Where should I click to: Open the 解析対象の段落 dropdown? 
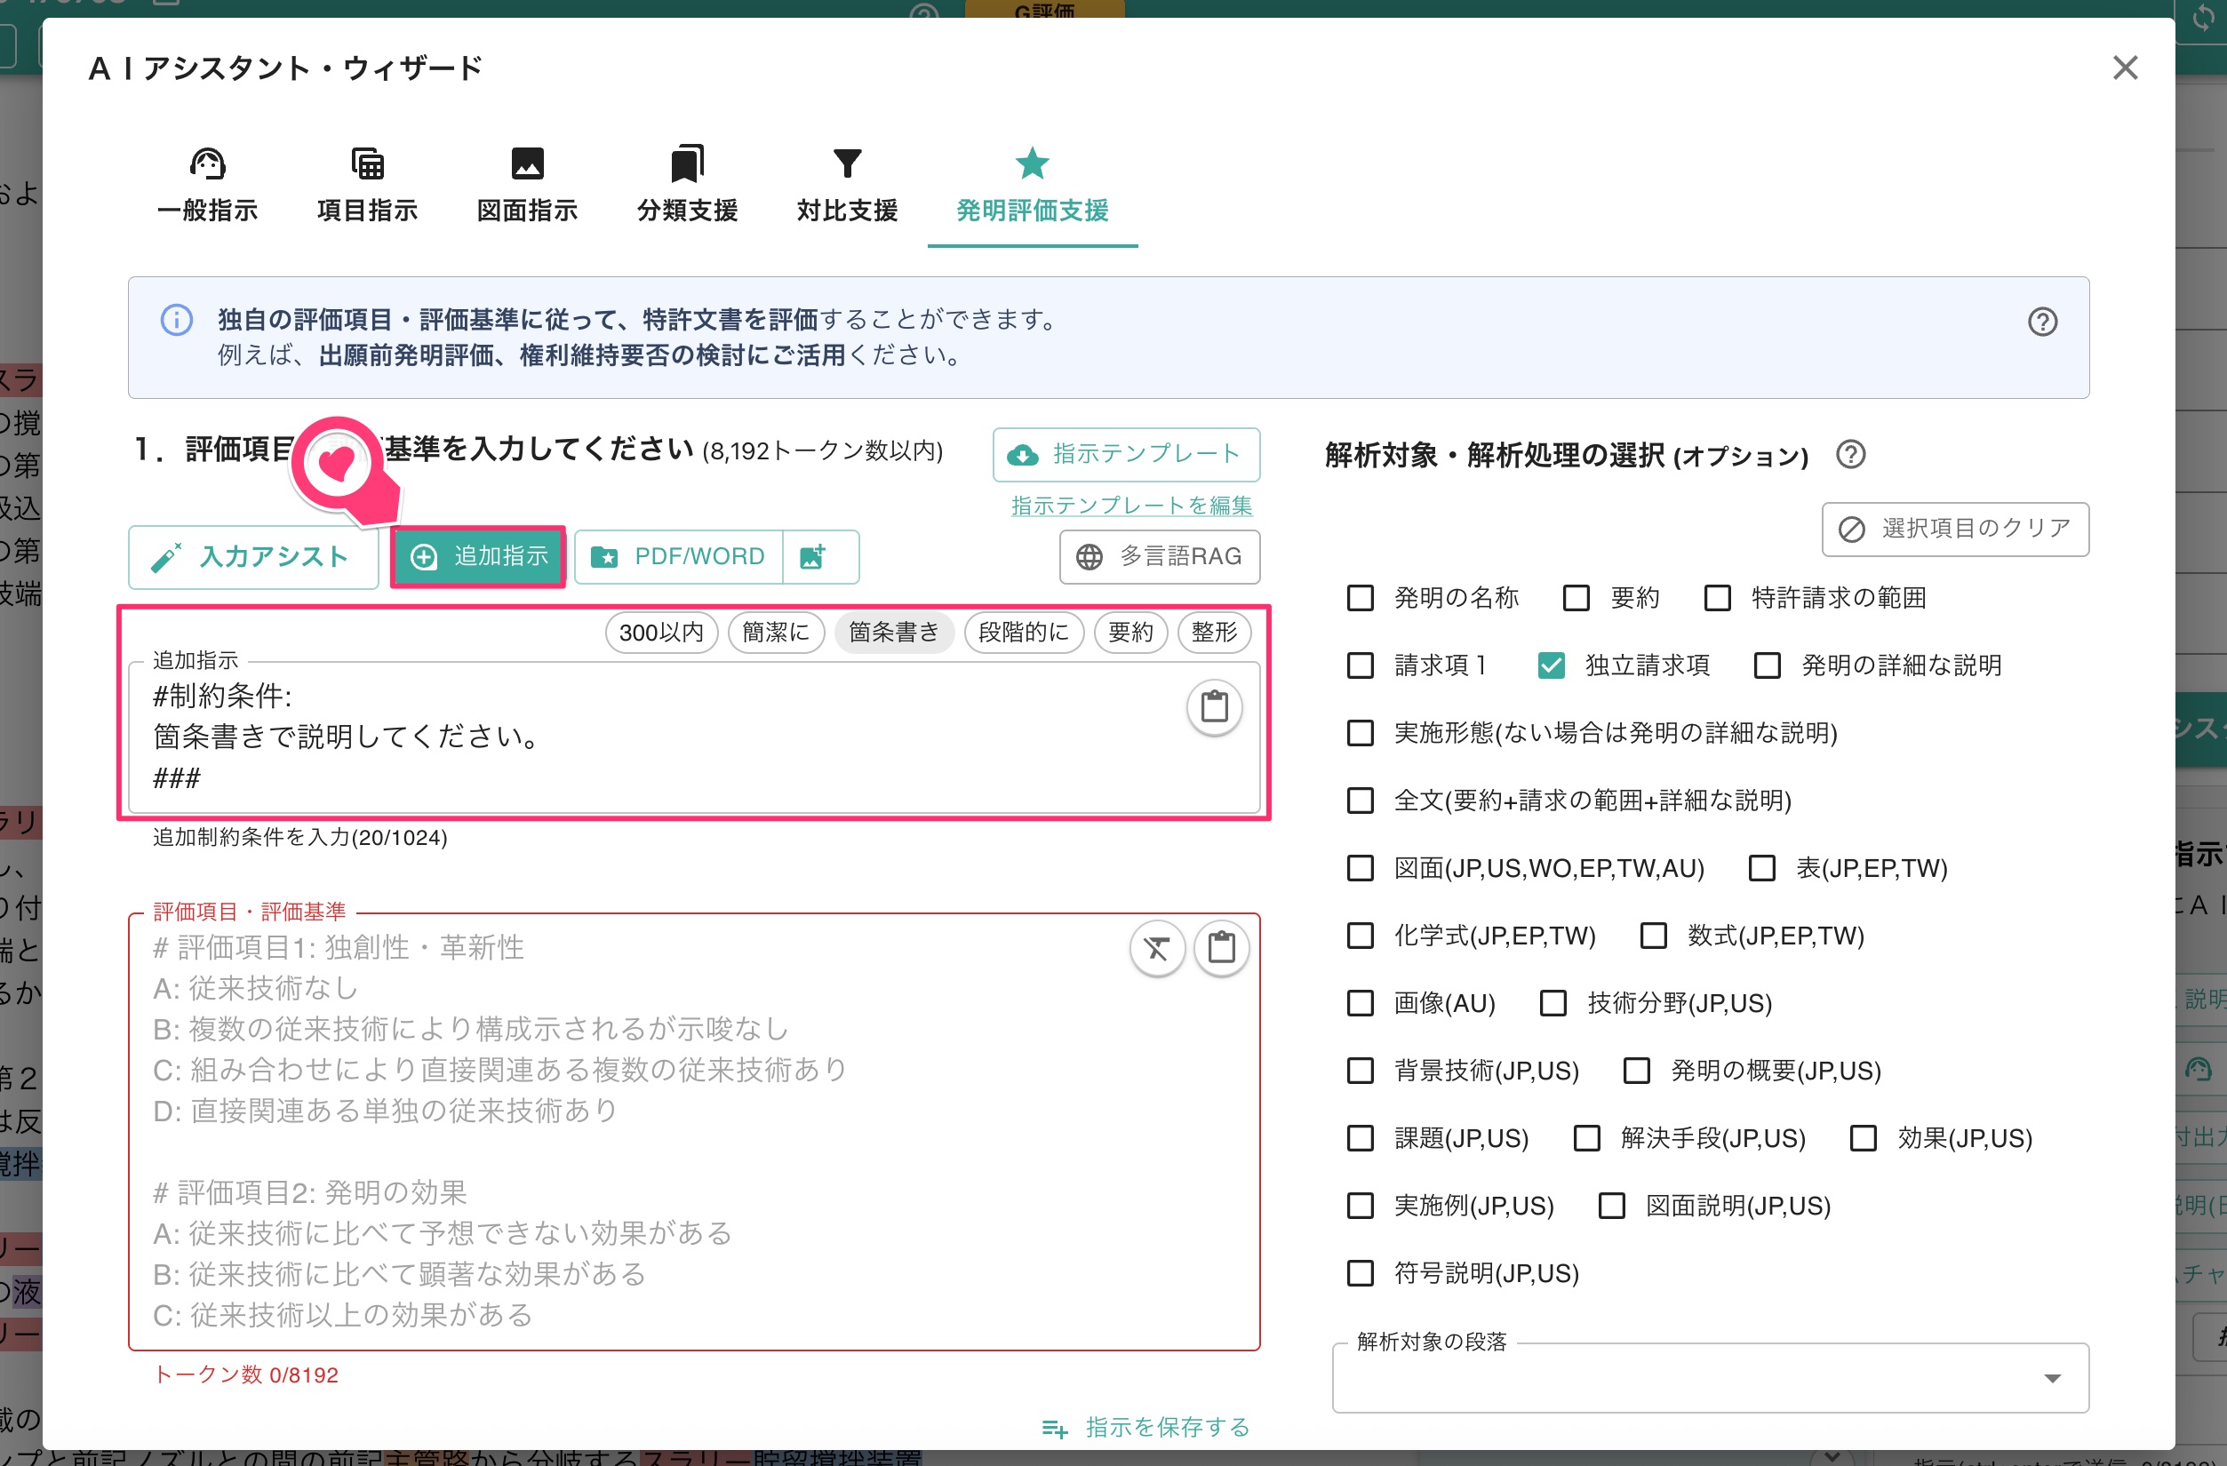pyautogui.click(x=1710, y=1378)
